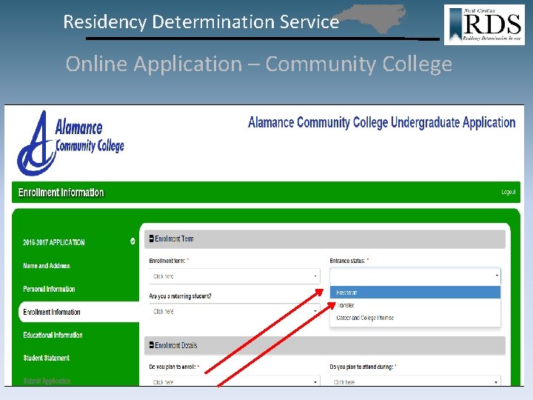Open the 'Do you plan to attend during' dropdown
The height and width of the screenshot is (400, 533).
tap(415, 381)
